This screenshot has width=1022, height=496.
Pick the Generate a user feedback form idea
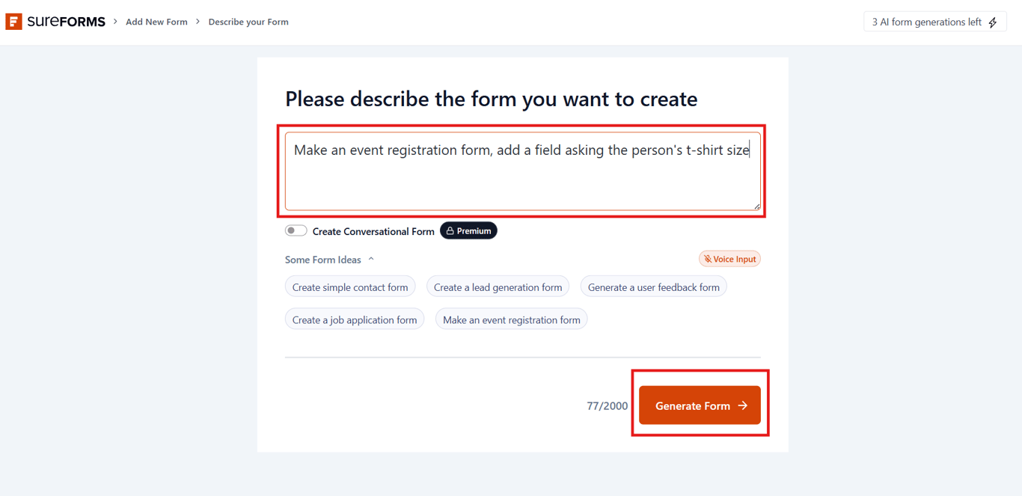pyautogui.click(x=653, y=287)
